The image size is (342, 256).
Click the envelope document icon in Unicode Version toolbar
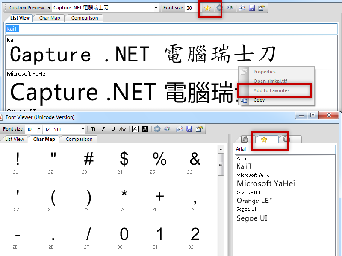(x=180, y=129)
